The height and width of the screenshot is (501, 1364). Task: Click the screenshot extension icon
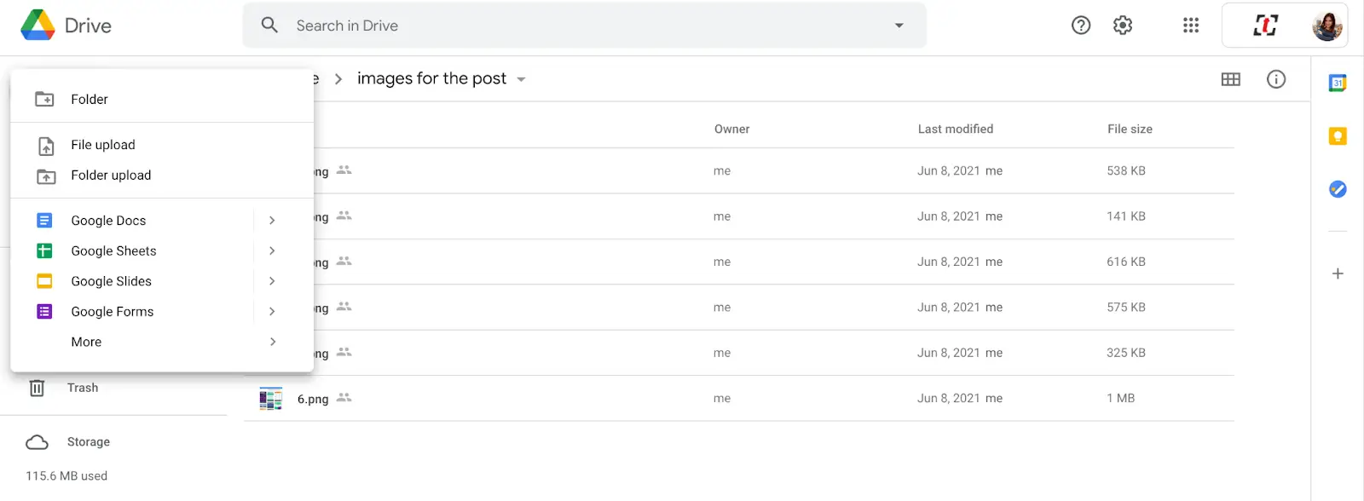coord(1265,26)
